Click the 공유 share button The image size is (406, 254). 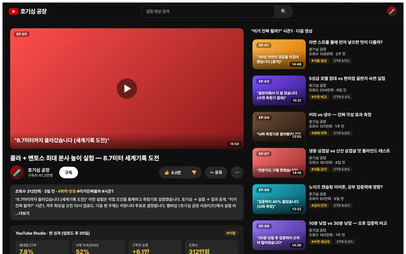pyautogui.click(x=216, y=173)
